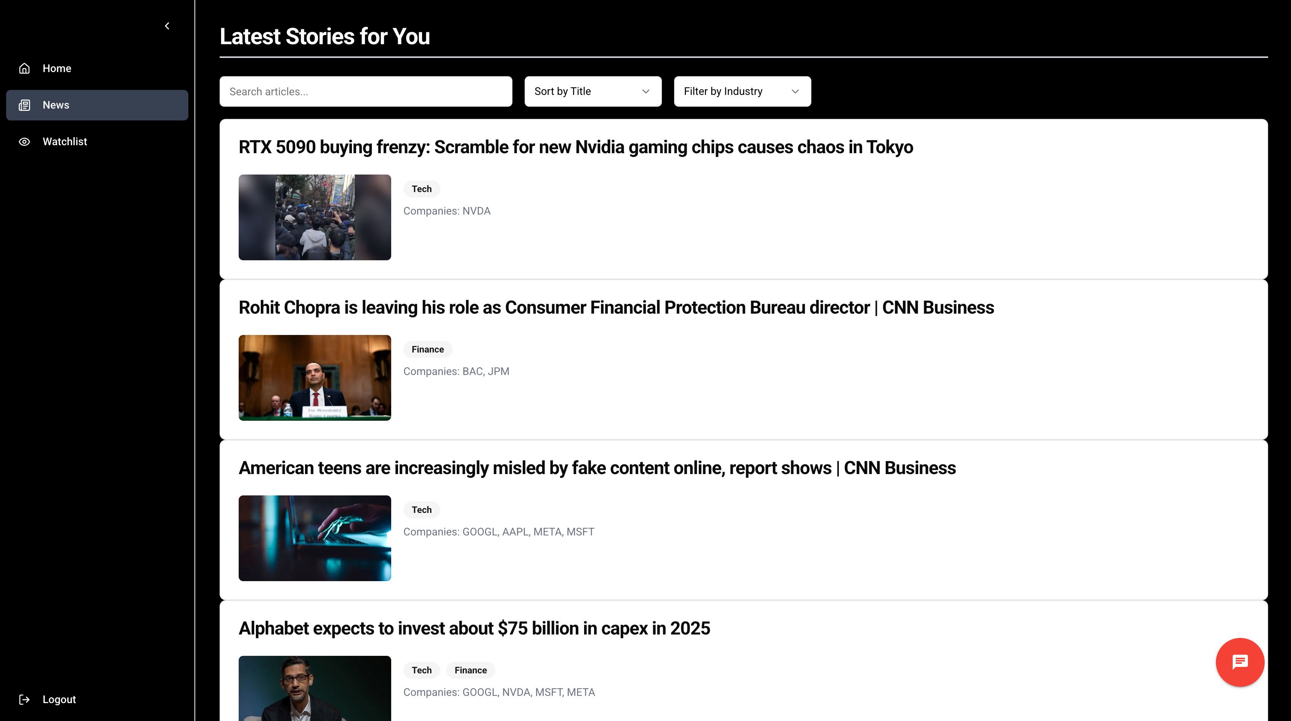This screenshot has height=721, width=1291.
Task: Collapse the sidebar with the chevron arrow
Action: coord(167,26)
